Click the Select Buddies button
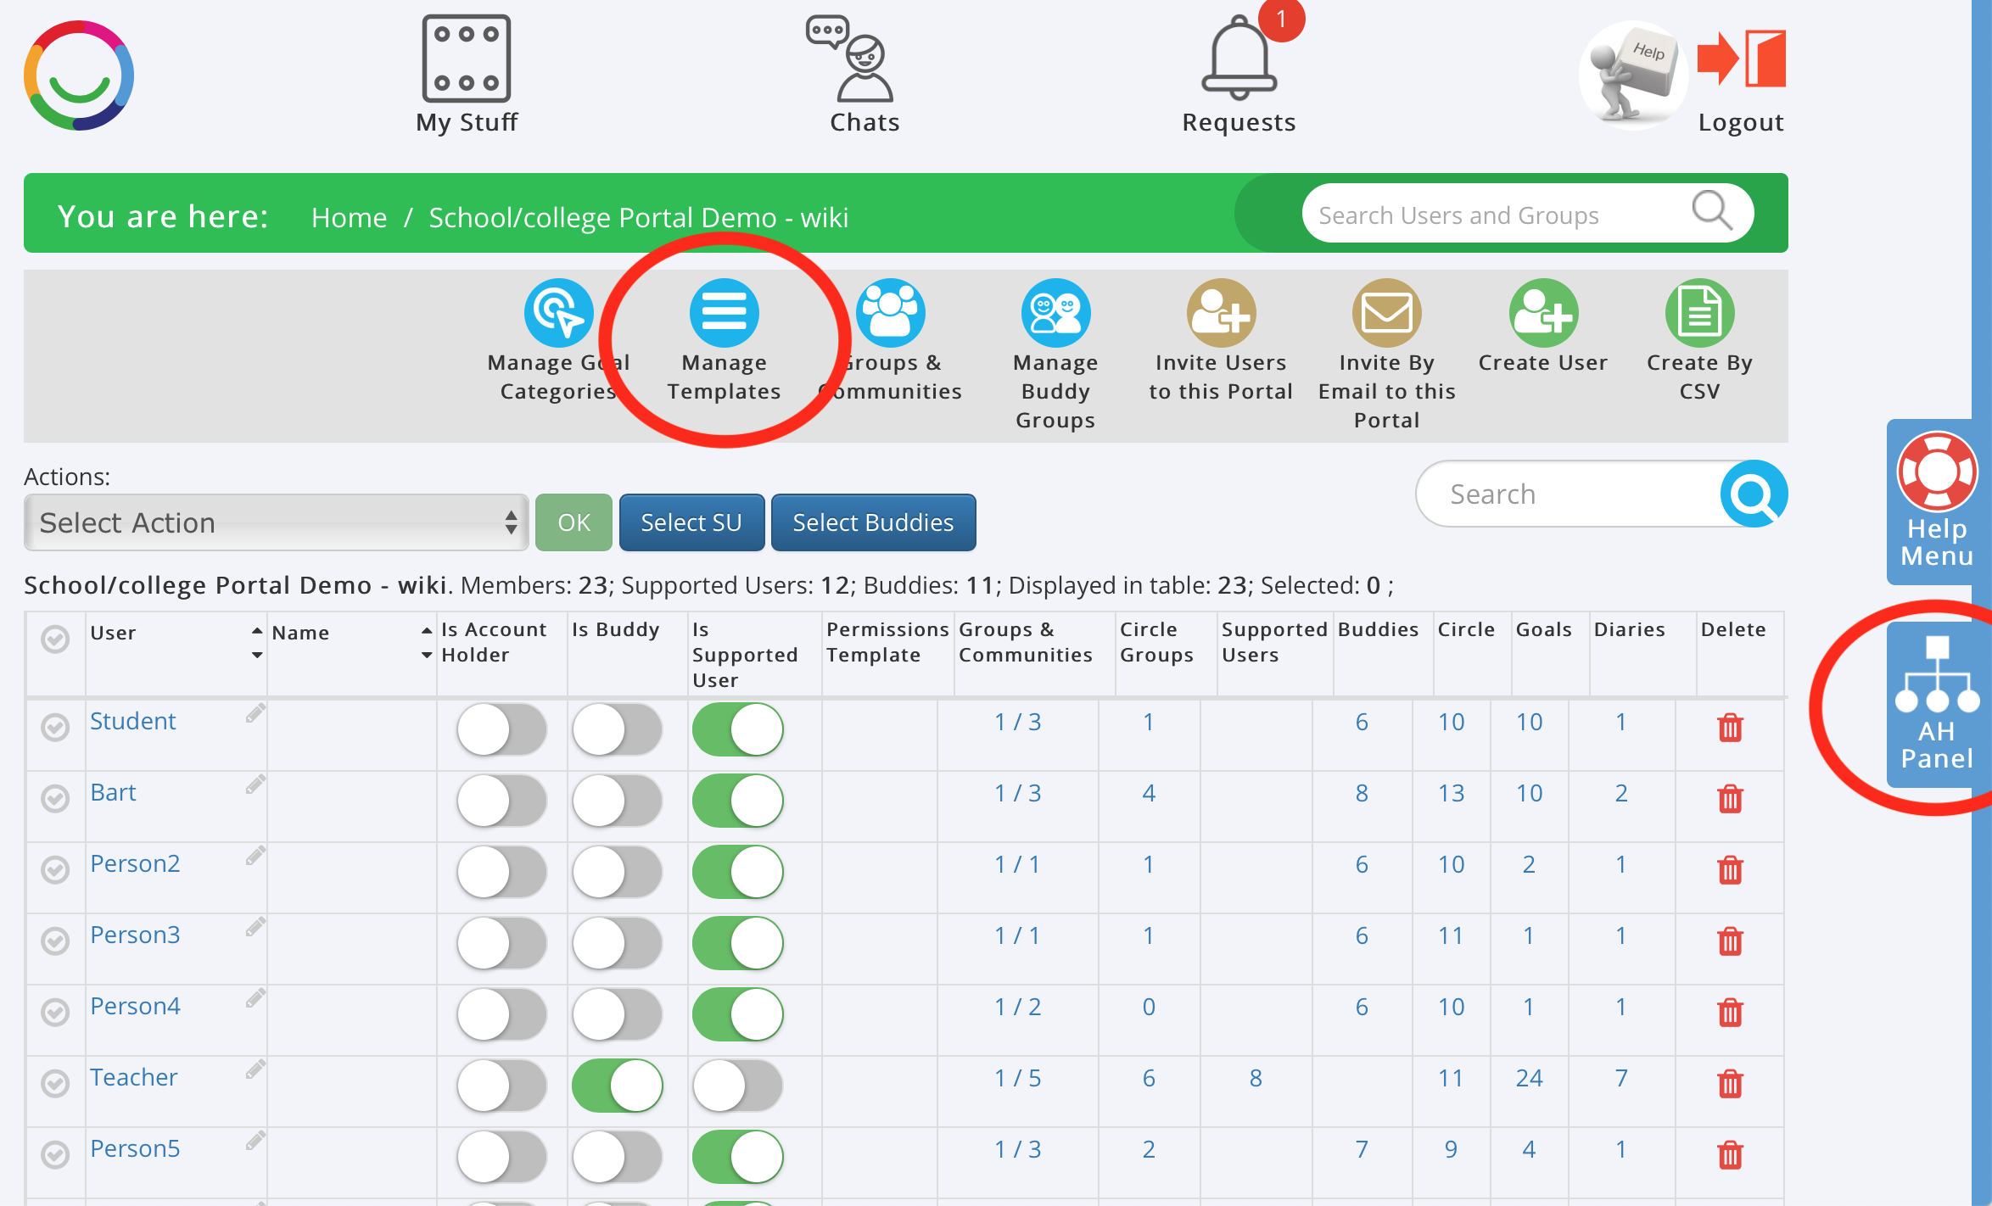Image resolution: width=1992 pixels, height=1206 pixels. (x=873, y=522)
